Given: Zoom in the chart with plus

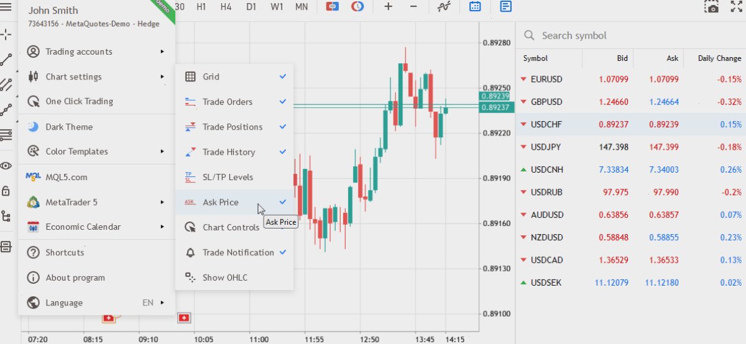Looking at the screenshot, I should 389,6.
